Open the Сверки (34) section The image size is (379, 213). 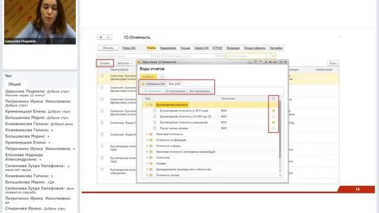click(x=201, y=48)
